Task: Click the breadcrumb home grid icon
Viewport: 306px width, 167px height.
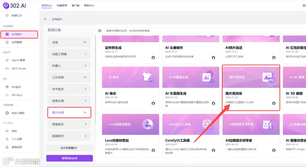Action: [x=45, y=19]
